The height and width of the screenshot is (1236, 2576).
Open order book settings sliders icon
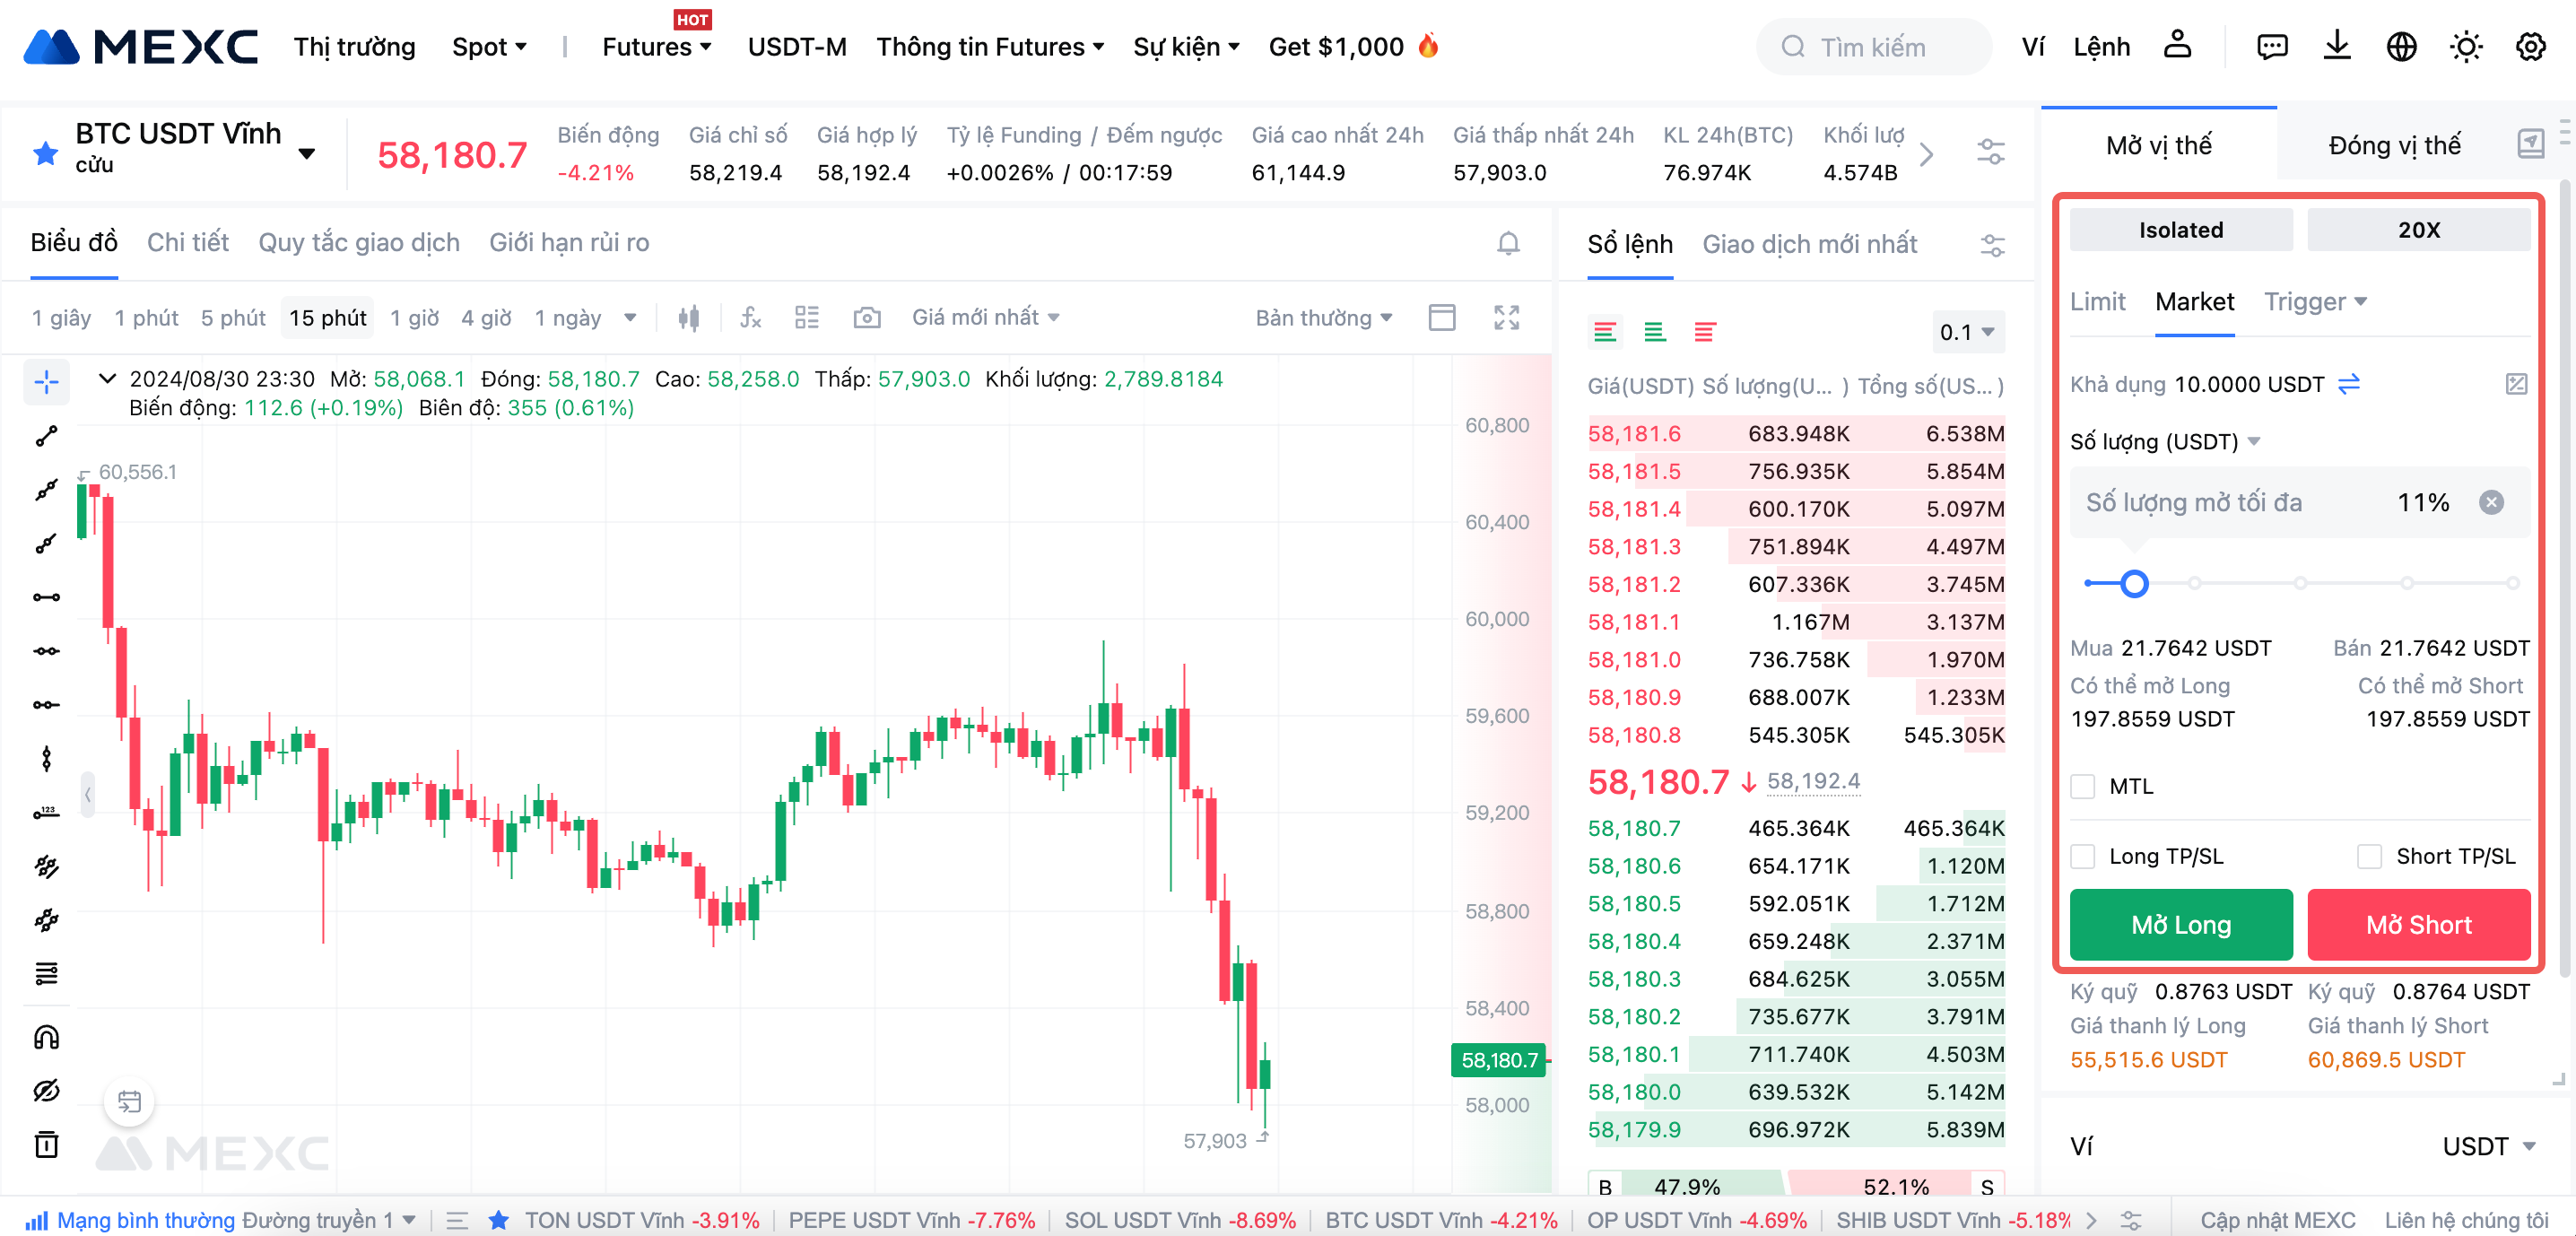click(x=1992, y=245)
